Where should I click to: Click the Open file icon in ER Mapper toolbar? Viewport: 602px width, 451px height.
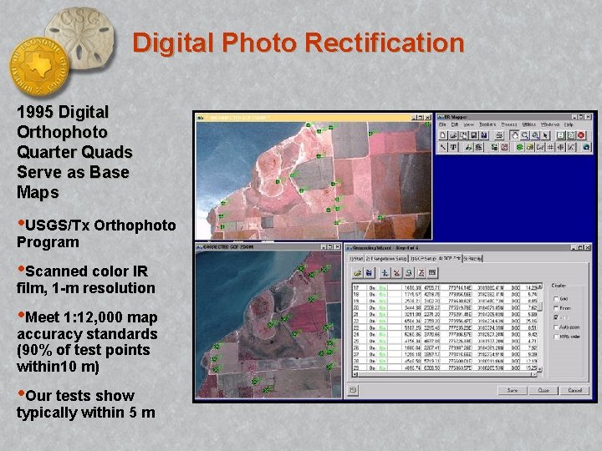click(453, 135)
